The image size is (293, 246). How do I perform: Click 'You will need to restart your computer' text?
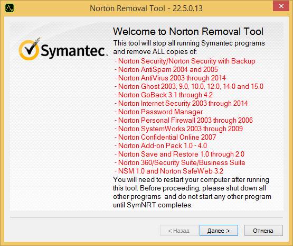coord(171,179)
